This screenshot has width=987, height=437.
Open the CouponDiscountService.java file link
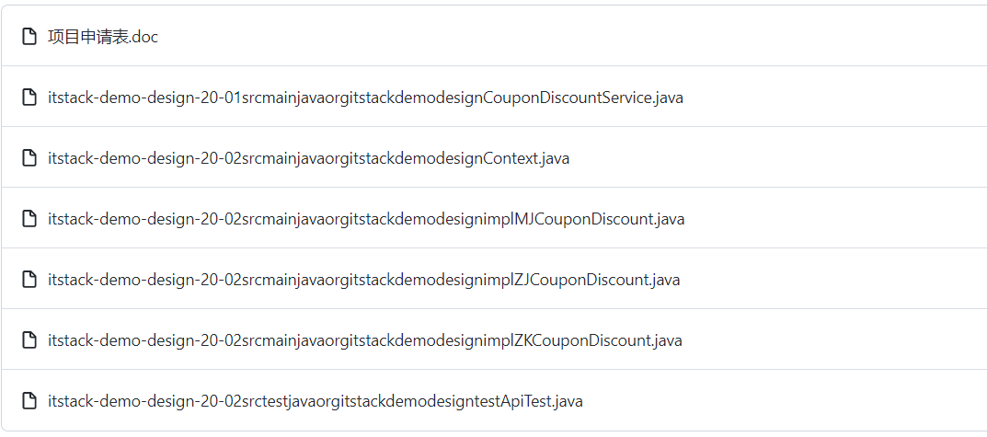point(365,98)
